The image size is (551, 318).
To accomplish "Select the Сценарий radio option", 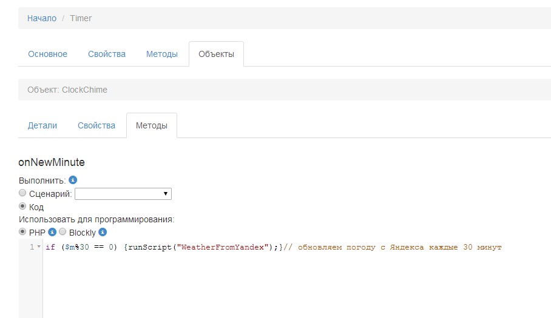I will pos(22,193).
